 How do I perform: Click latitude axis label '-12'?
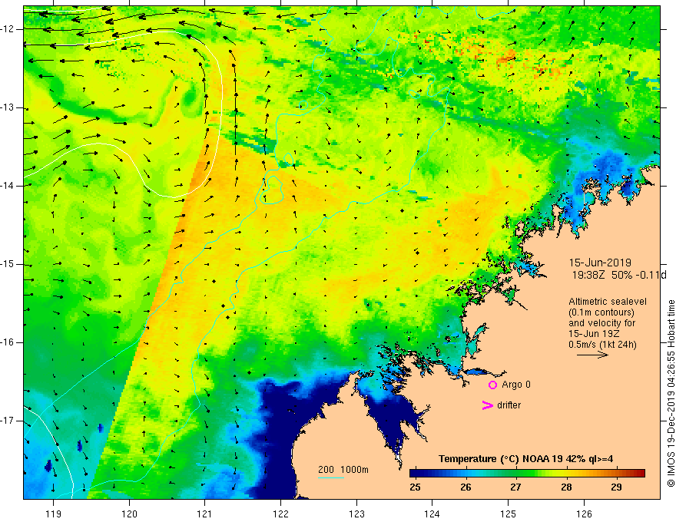(x=8, y=29)
